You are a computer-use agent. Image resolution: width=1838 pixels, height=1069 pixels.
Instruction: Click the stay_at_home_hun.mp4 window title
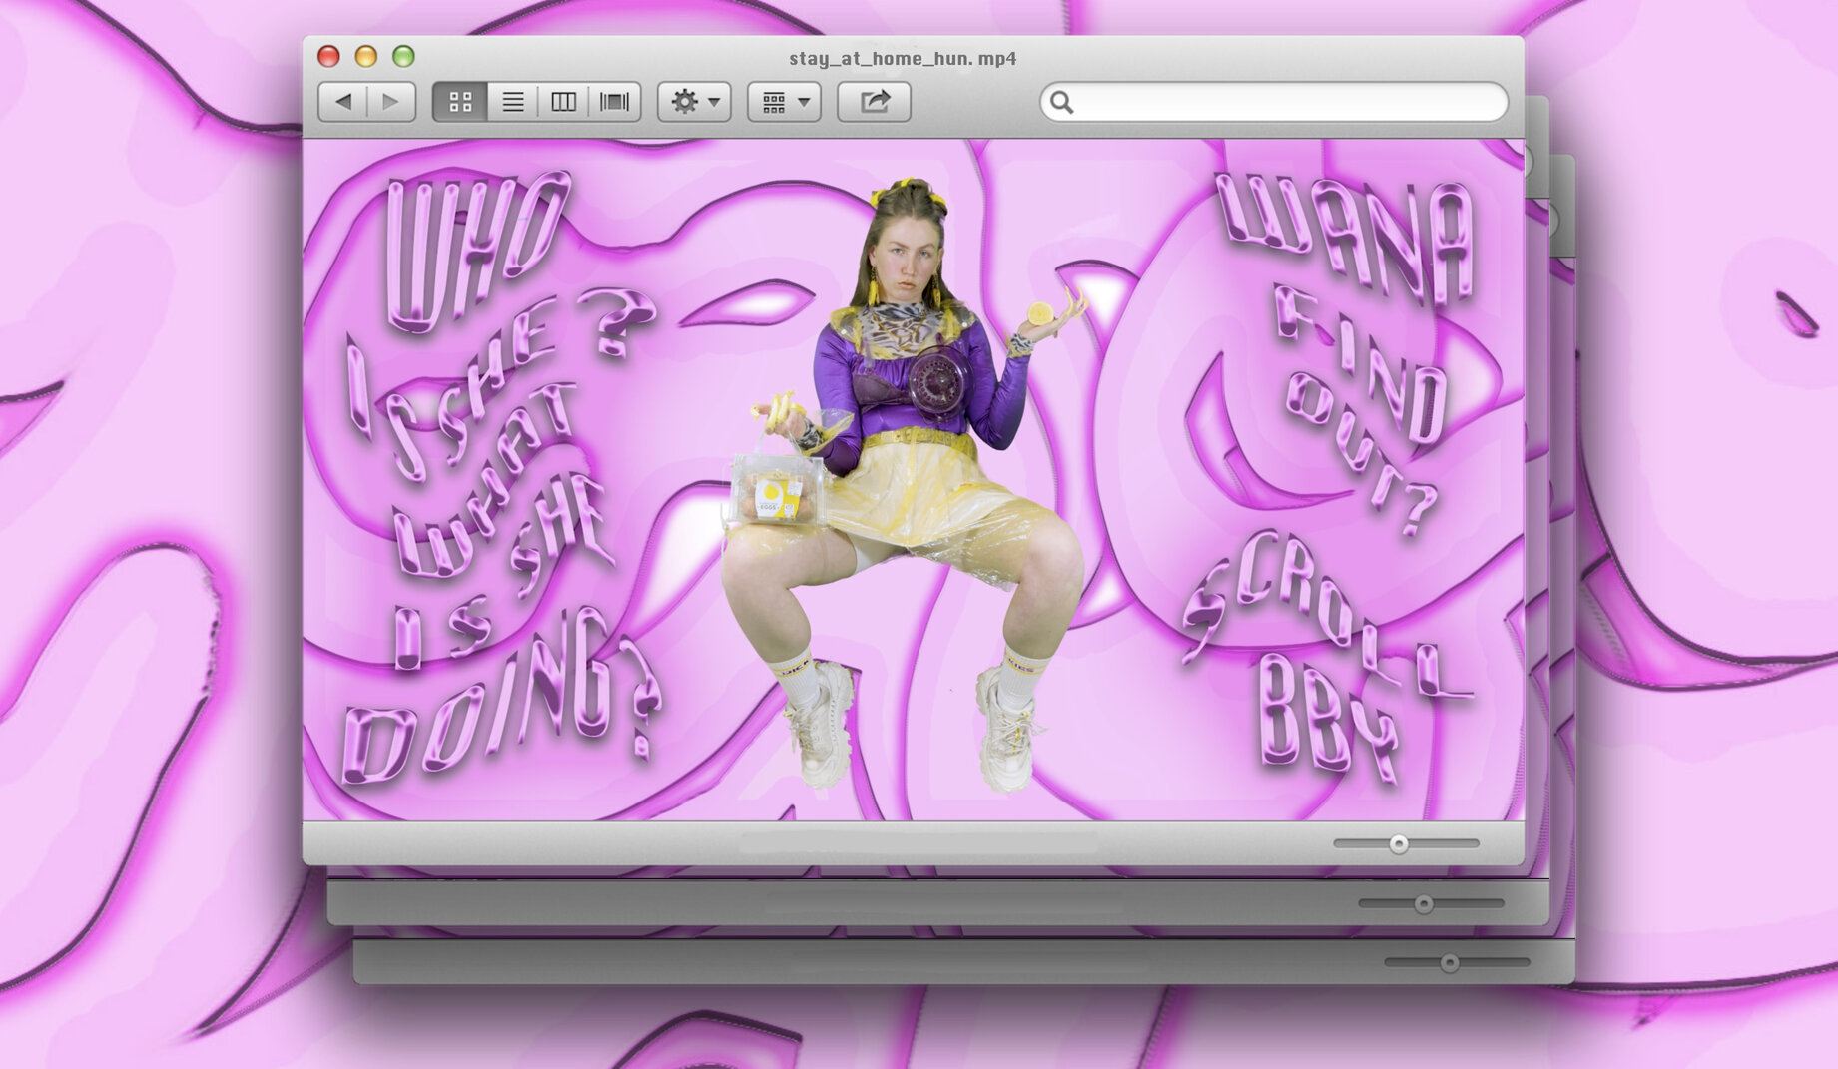pyautogui.click(x=903, y=59)
